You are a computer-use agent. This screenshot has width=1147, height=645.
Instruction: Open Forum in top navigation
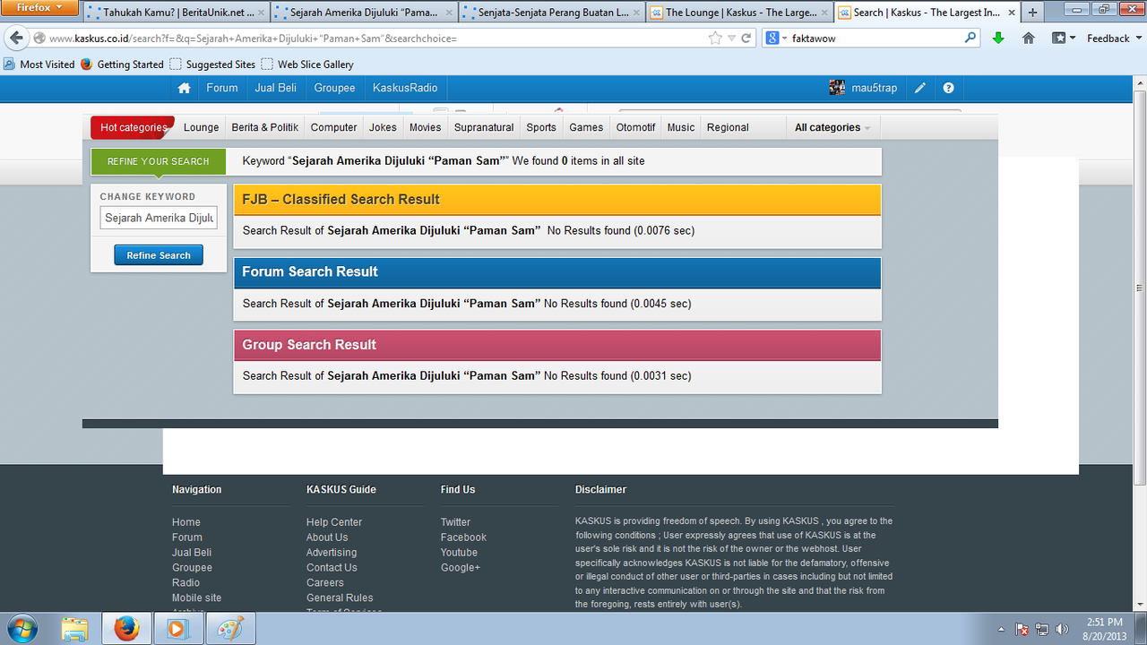coord(222,88)
